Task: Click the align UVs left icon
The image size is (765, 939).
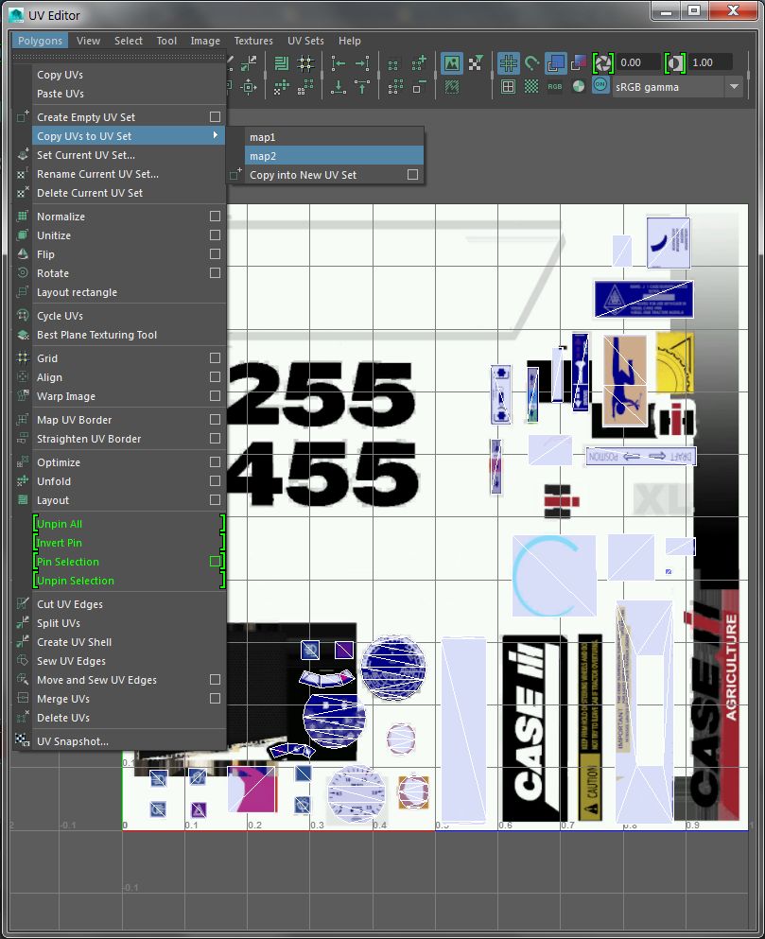Action: 338,62
